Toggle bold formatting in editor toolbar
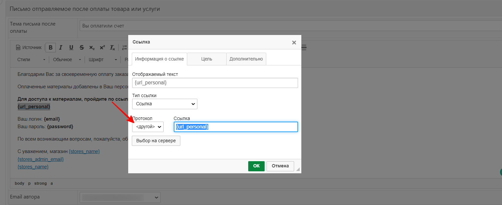This screenshot has height=205, width=502. pyautogui.click(x=50, y=47)
